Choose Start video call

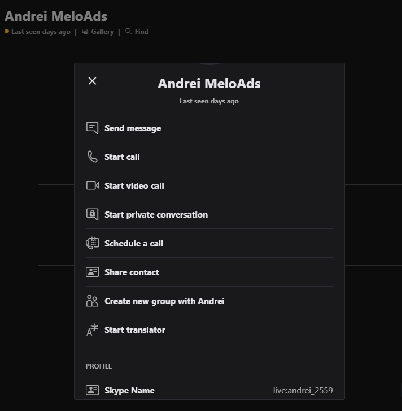[134, 186]
